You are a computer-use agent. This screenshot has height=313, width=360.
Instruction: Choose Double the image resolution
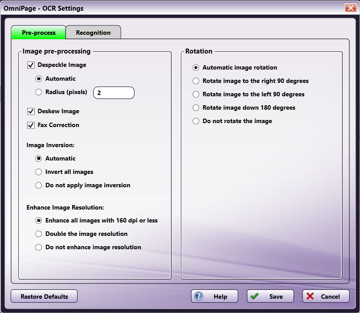39,234
